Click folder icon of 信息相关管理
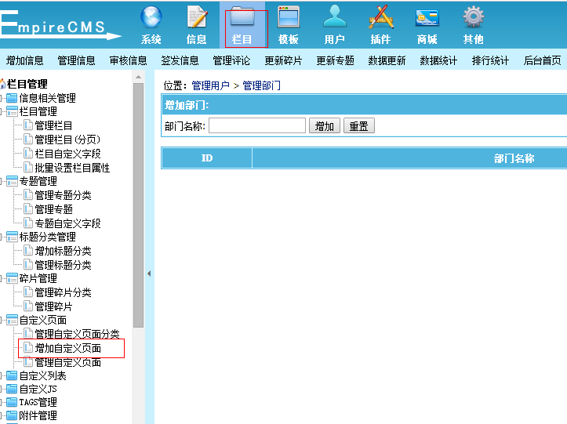 (x=12, y=98)
